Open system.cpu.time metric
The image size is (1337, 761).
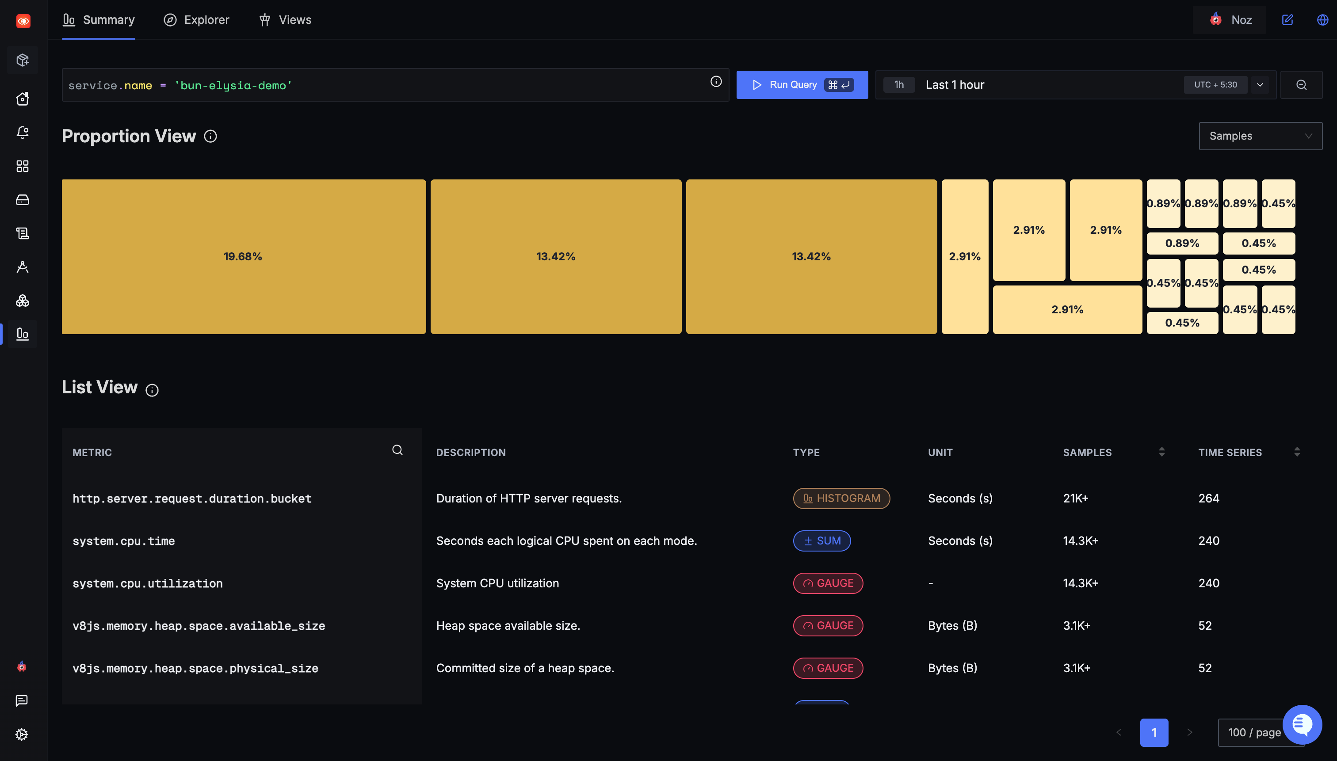coord(123,541)
